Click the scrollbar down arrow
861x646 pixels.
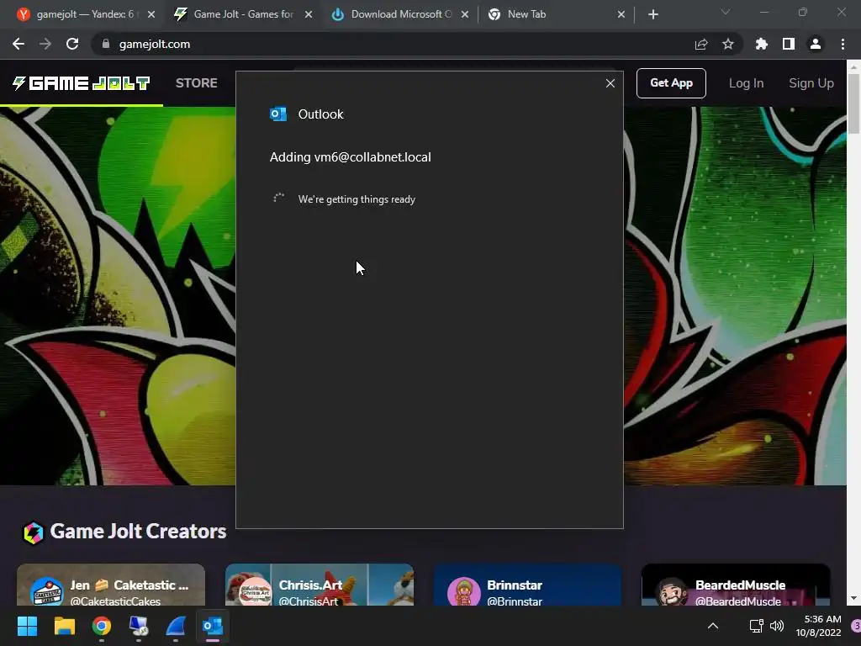coord(853,598)
